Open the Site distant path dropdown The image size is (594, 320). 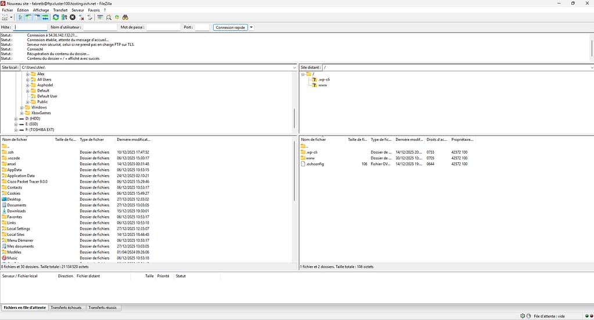[x=589, y=68]
